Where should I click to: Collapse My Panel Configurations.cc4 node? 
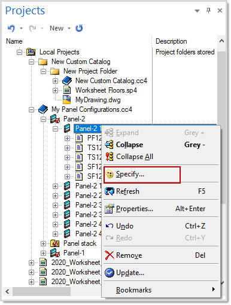point(31,109)
